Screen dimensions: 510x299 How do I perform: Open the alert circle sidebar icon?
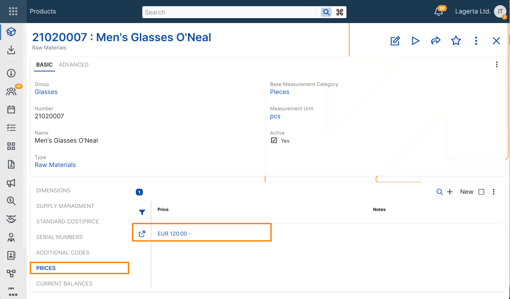coord(11,73)
